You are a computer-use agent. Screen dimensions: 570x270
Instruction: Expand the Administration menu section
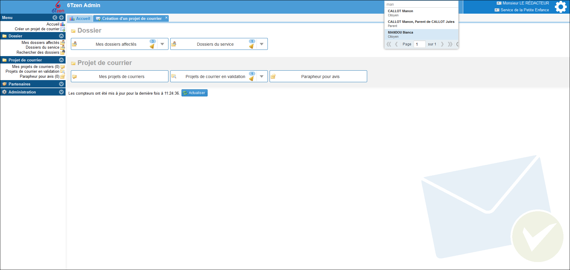click(61, 92)
